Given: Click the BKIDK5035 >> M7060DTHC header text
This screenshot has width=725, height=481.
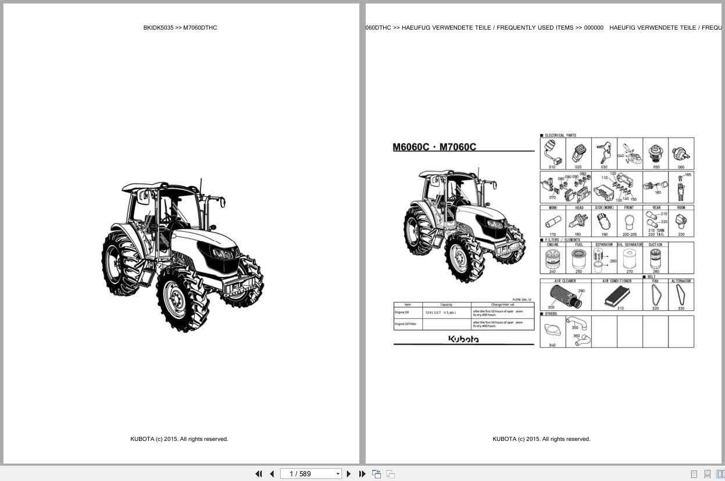Looking at the screenshot, I should [x=180, y=27].
